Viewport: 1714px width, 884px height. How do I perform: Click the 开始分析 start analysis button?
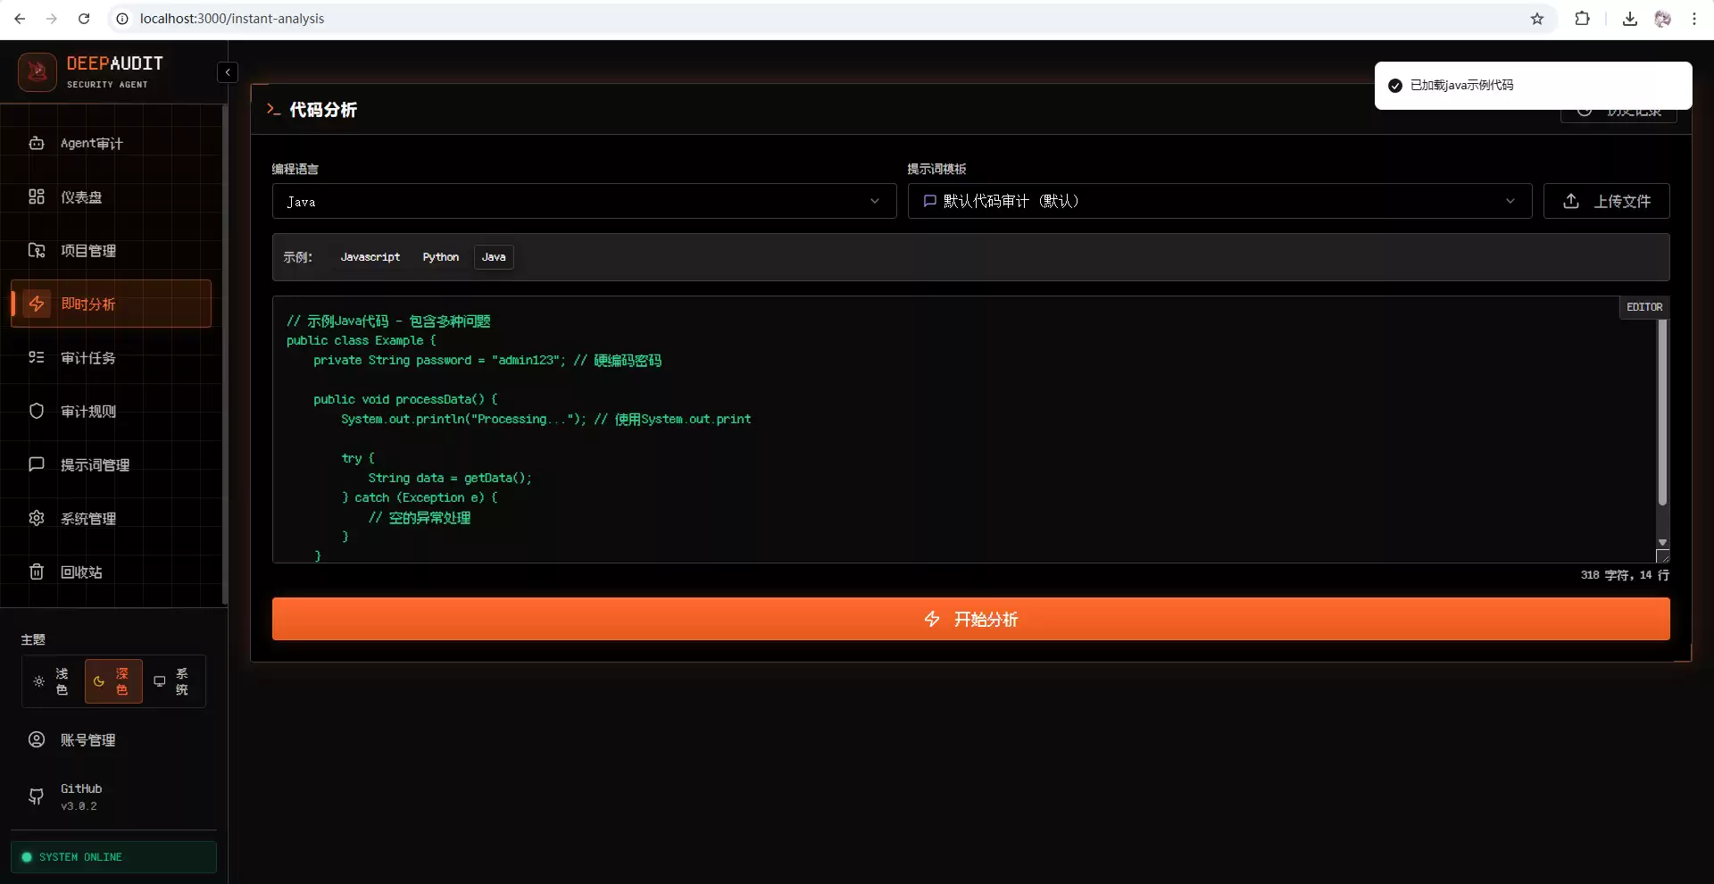(970, 619)
